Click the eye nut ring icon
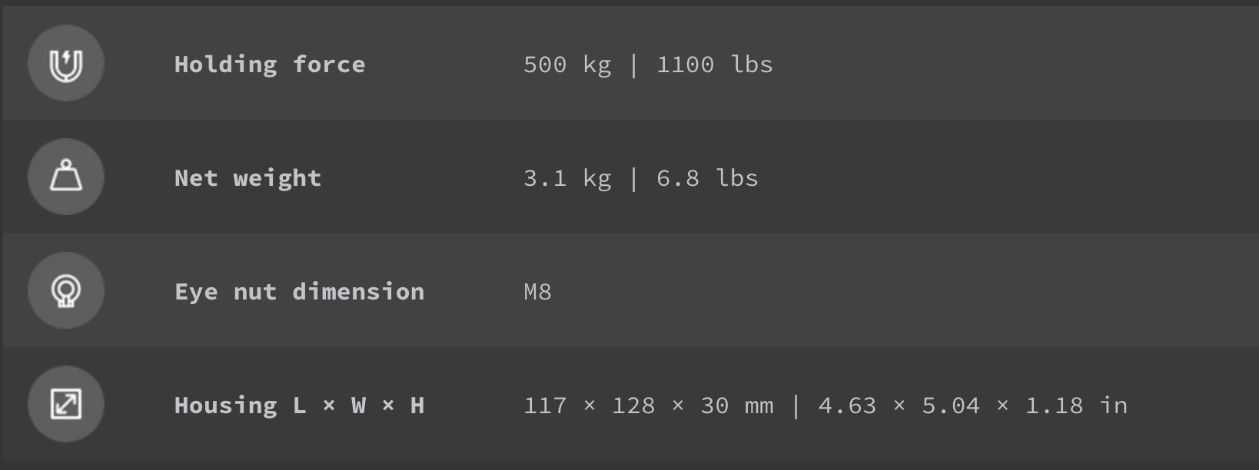Image resolution: width=1259 pixels, height=470 pixels. (x=66, y=290)
